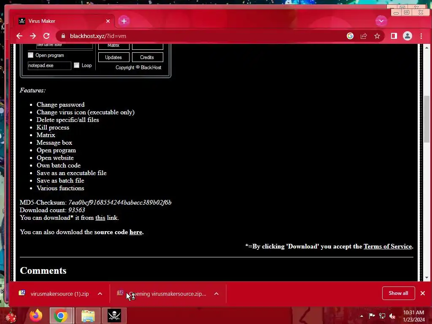This screenshot has width=432, height=324.
Task: Click 'Own batch code' feature item
Action: tap(59, 165)
